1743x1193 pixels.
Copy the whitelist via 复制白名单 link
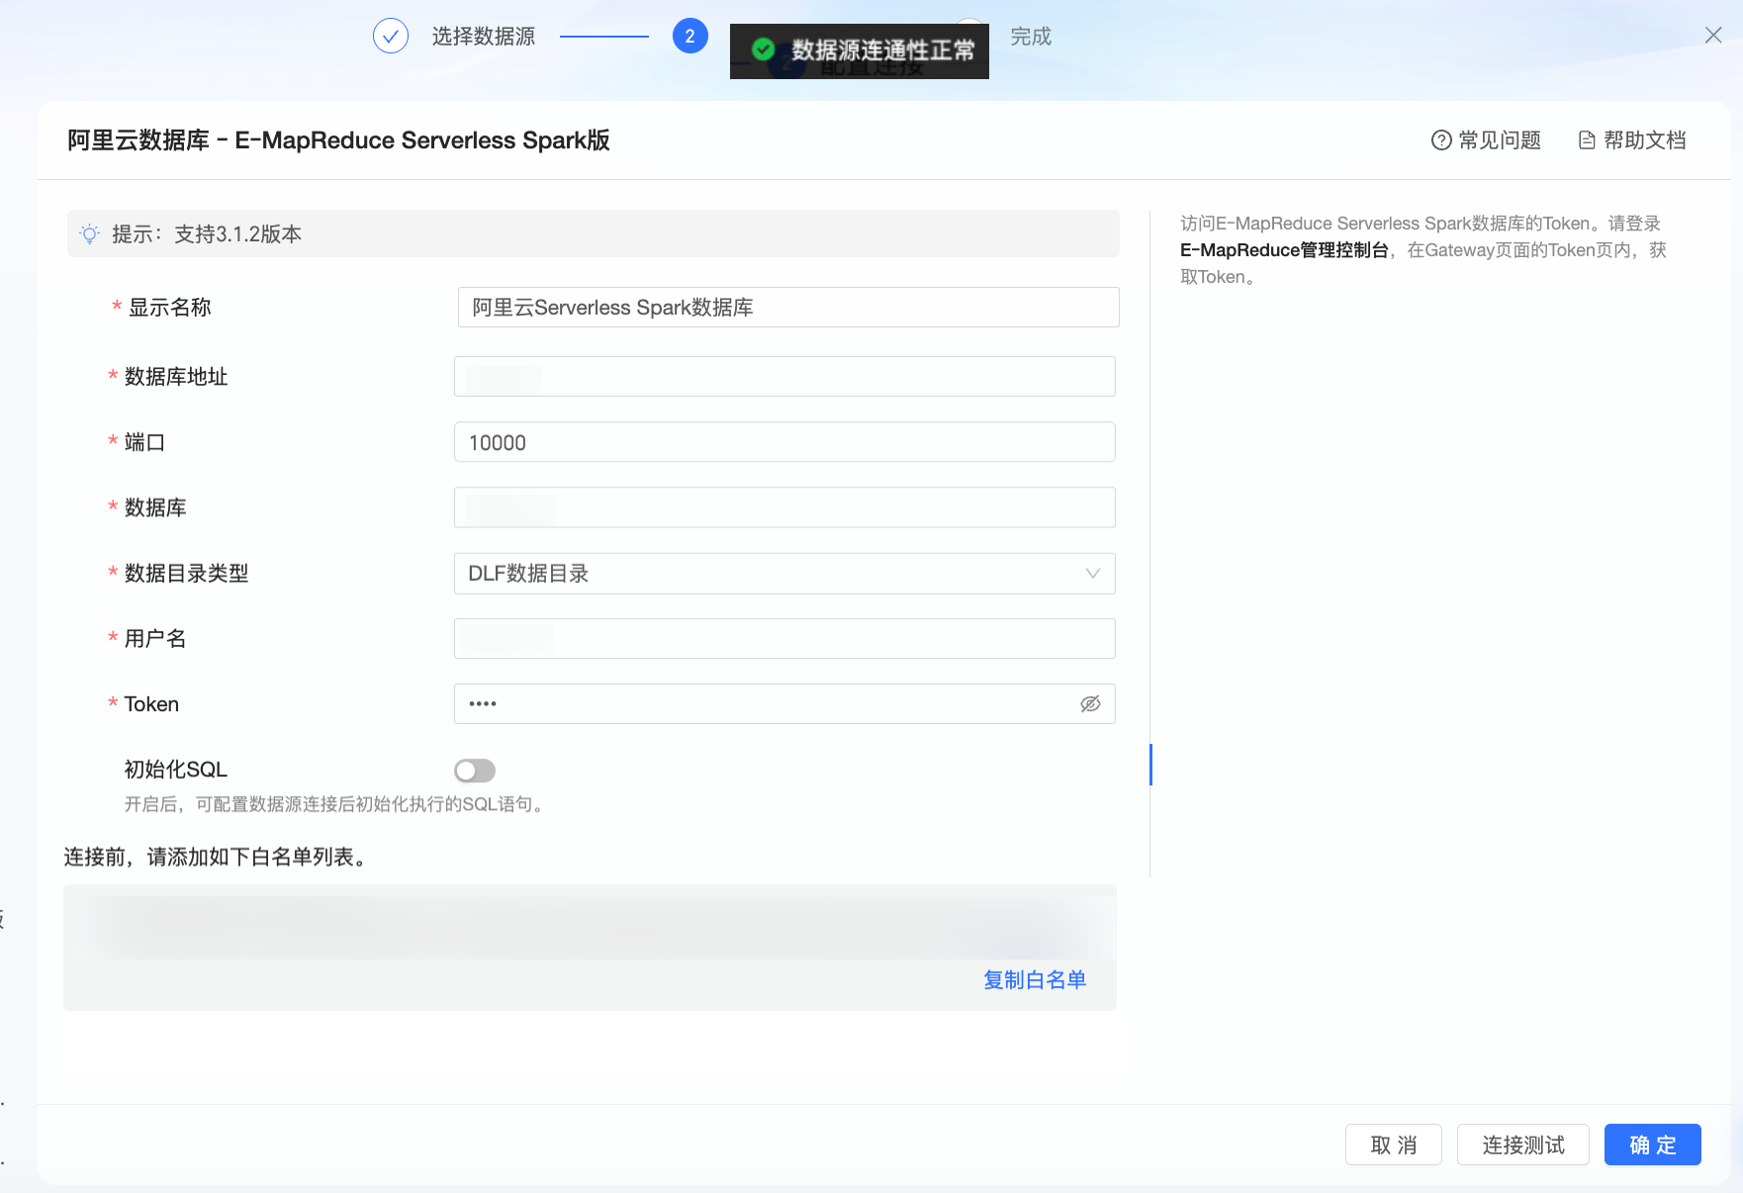pos(1034,979)
